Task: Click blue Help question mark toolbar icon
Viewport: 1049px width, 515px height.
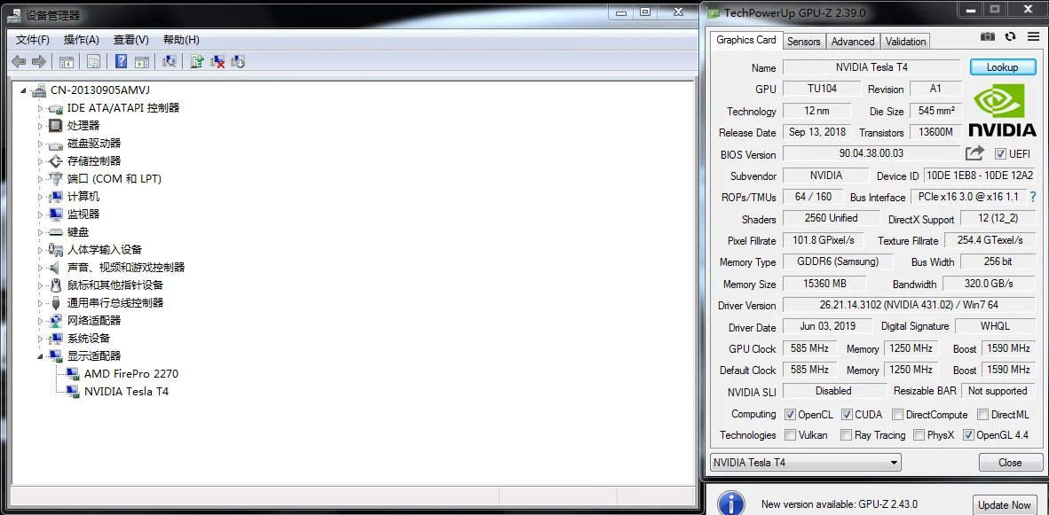Action: [121, 62]
